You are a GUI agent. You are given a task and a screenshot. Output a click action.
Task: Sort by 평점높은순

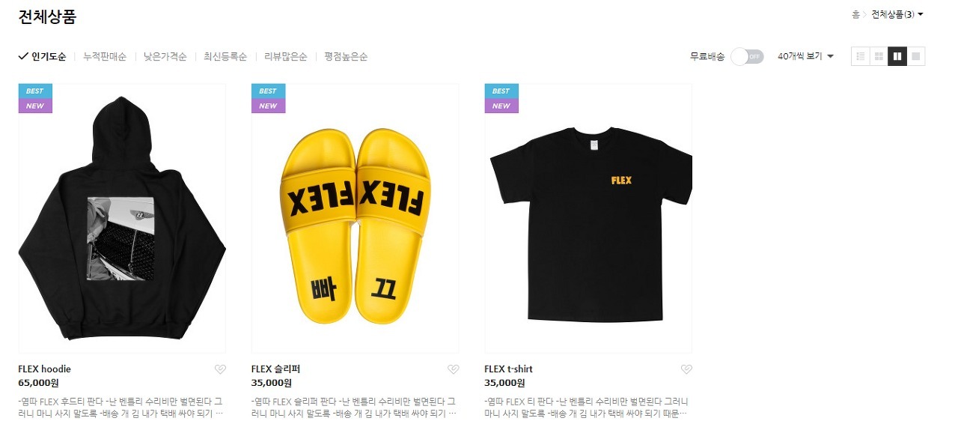(346, 56)
